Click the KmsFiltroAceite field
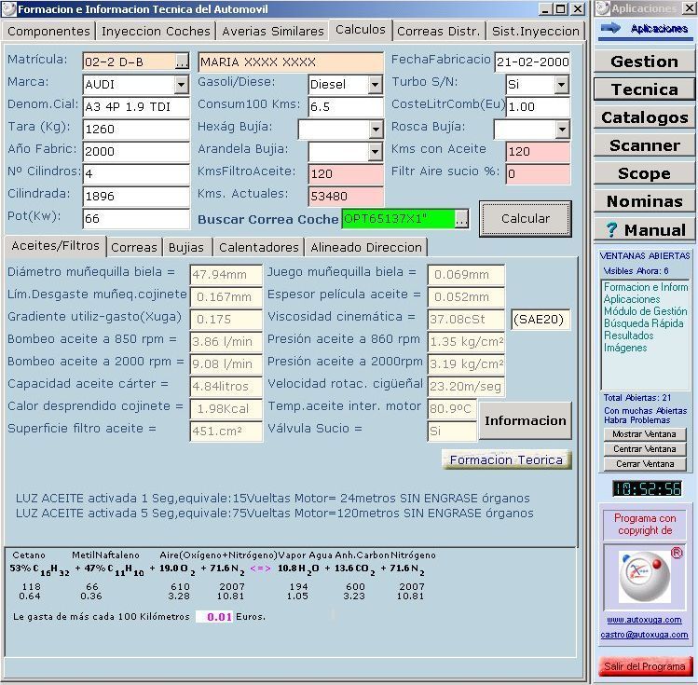This screenshot has height=685, width=698. pos(346,173)
